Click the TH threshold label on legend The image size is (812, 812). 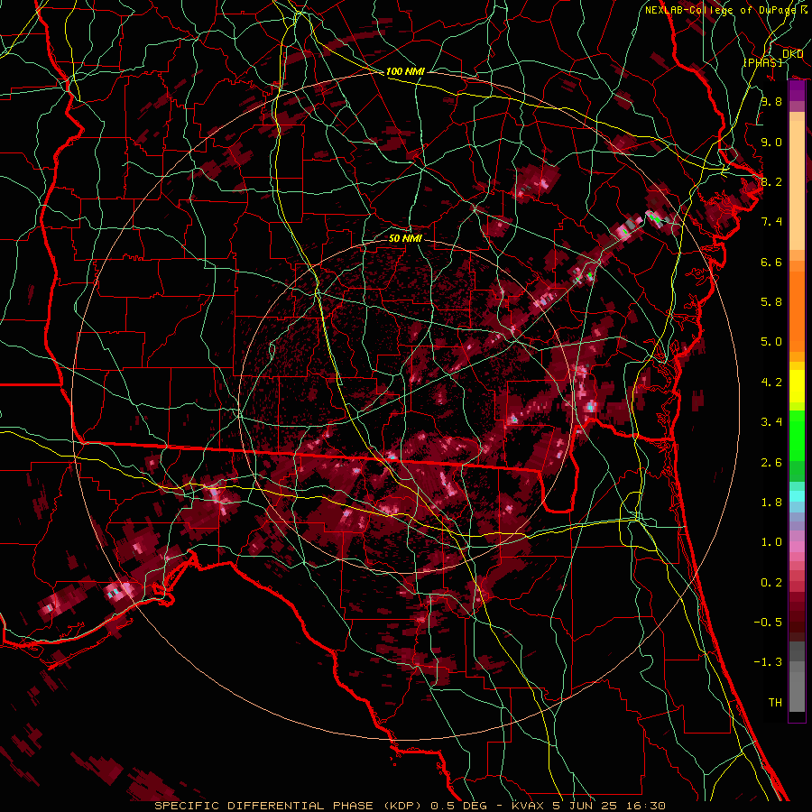775,703
